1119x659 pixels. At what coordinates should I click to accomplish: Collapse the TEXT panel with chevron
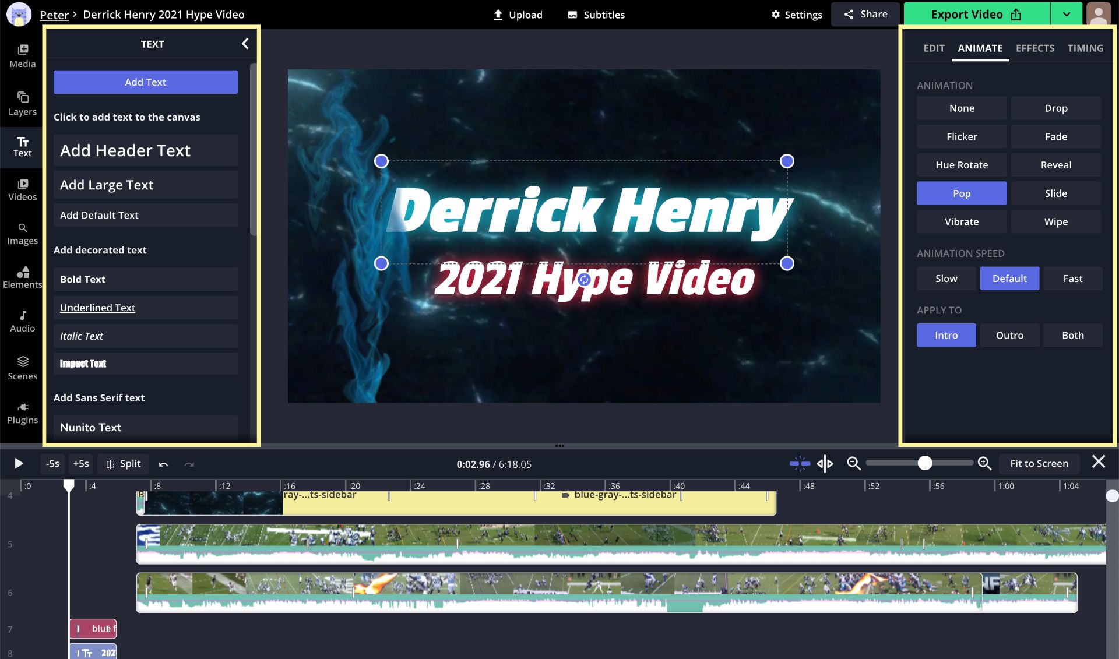tap(245, 44)
